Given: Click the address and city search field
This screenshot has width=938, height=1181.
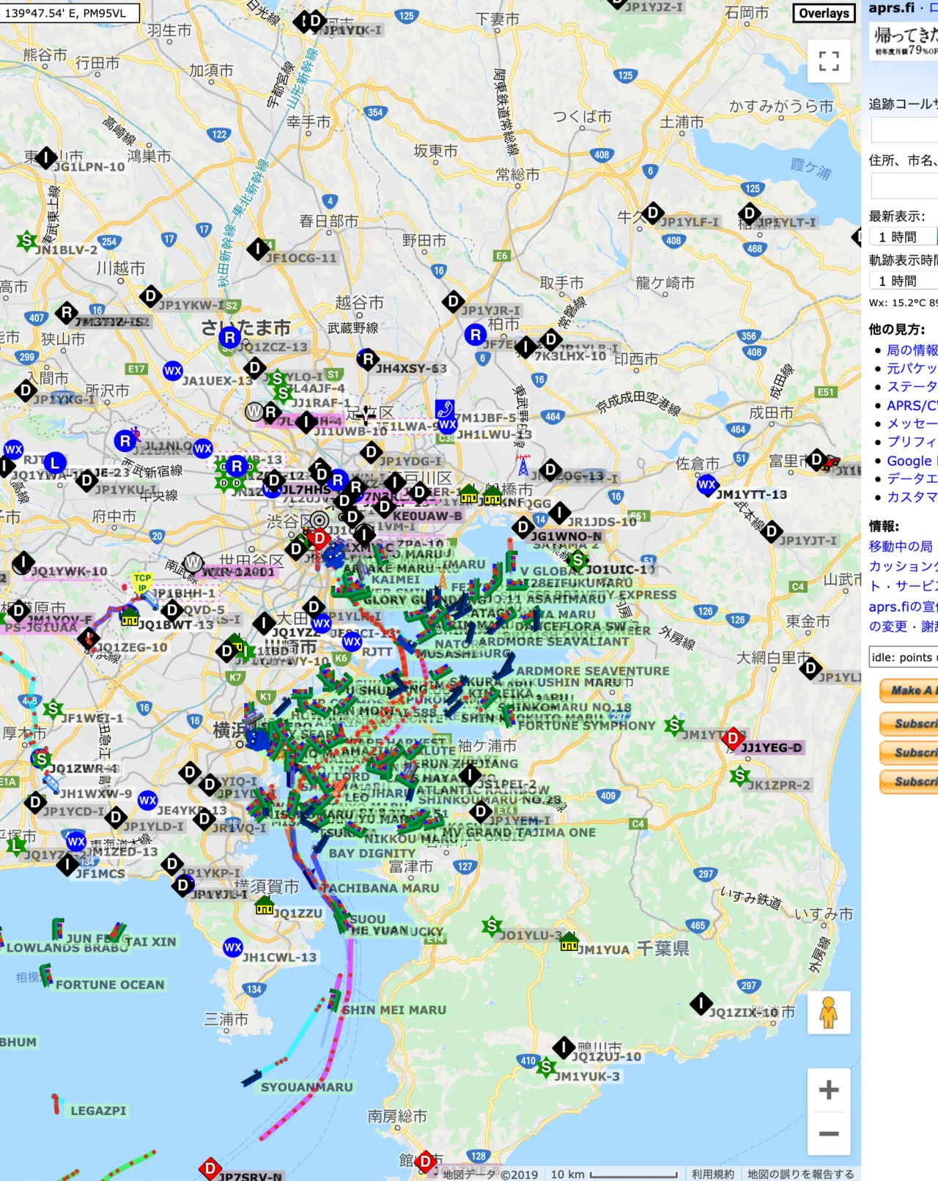Looking at the screenshot, I should tap(905, 186).
